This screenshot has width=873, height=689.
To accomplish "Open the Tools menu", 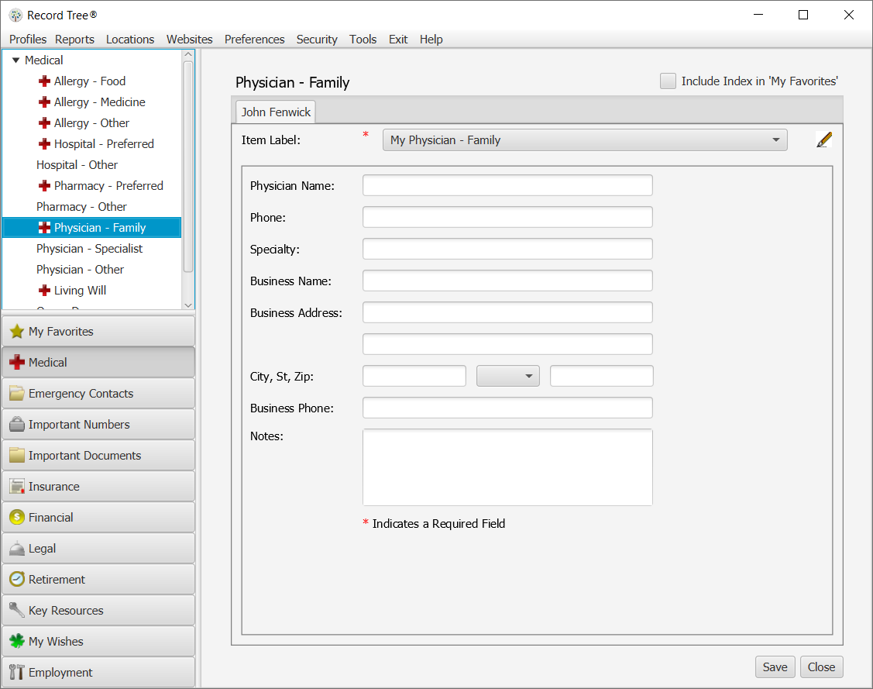I will pos(363,39).
